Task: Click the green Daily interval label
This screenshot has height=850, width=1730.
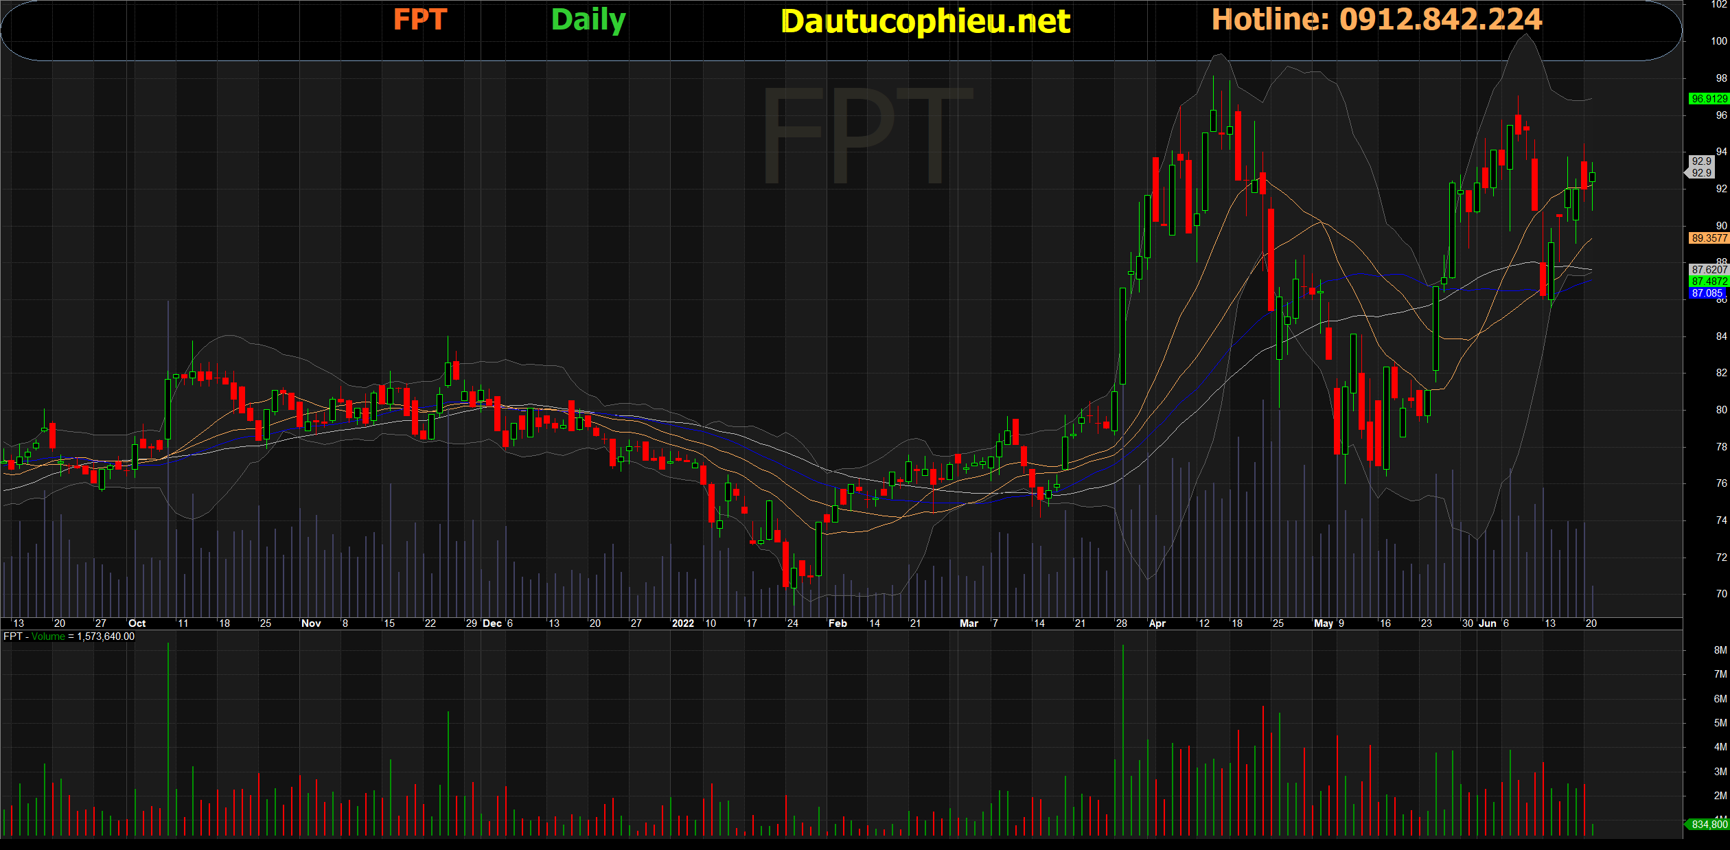Action: click(588, 20)
